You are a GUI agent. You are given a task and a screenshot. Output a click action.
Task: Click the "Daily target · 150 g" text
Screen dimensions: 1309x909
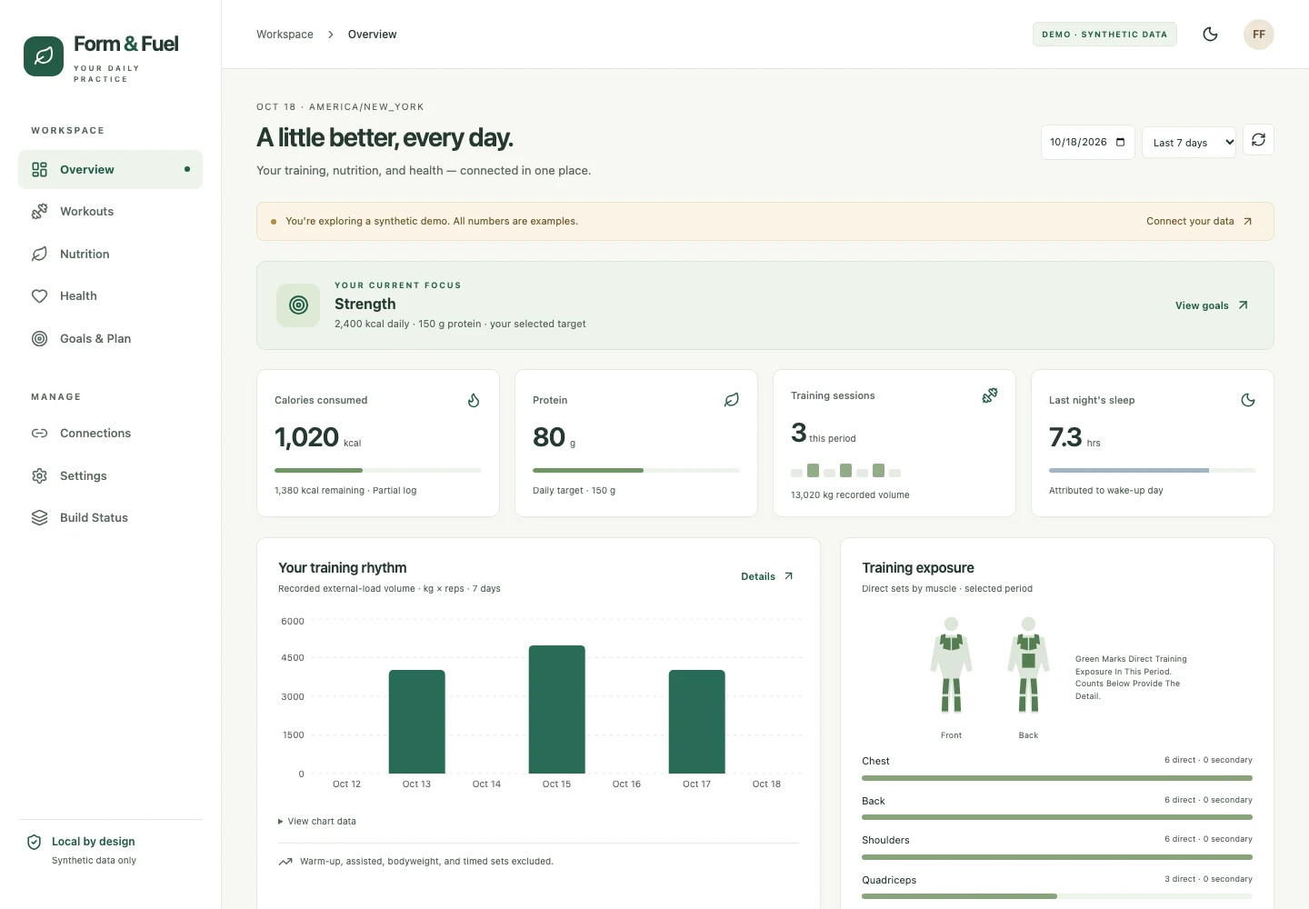point(574,491)
